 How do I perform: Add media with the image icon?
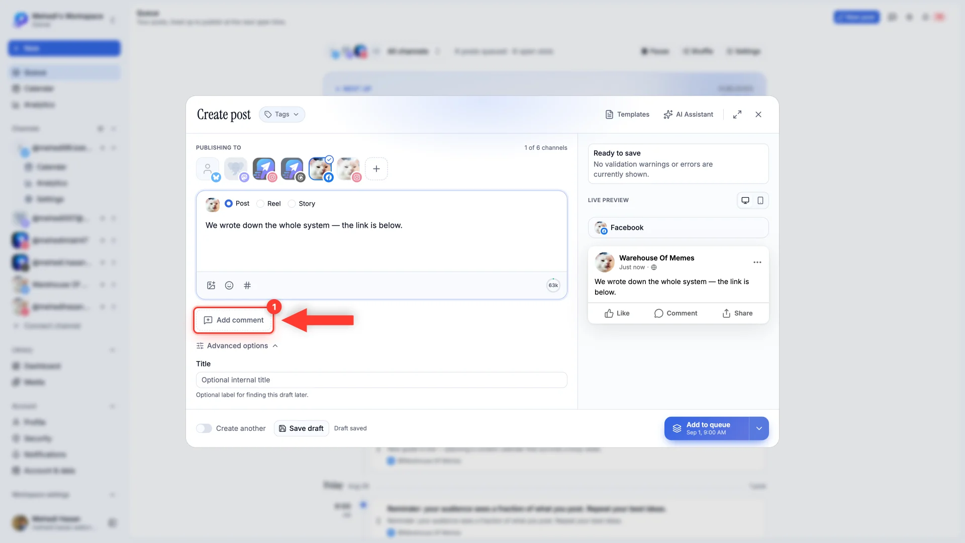(211, 286)
